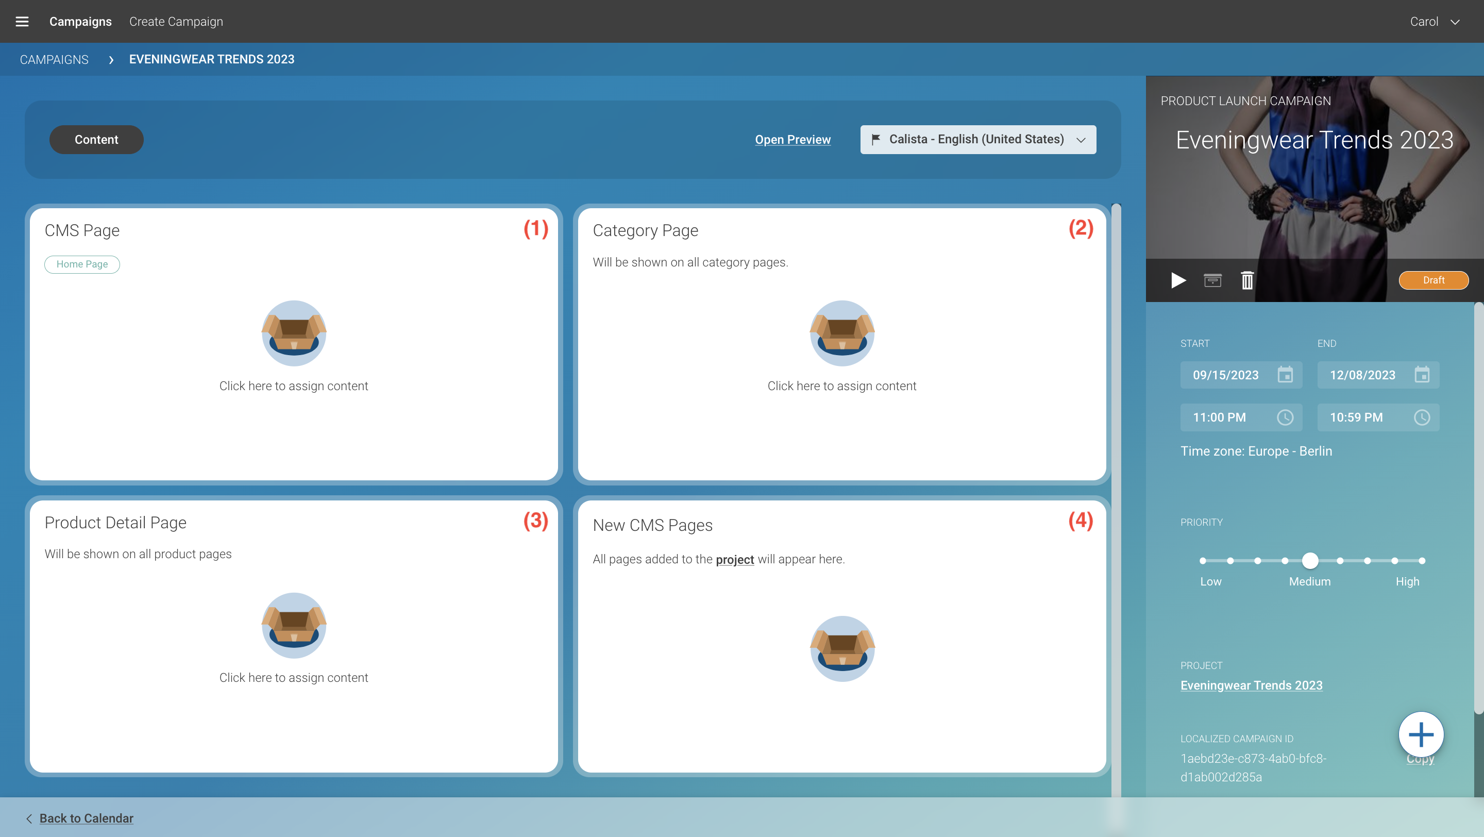Click the start time clock icon

tap(1285, 417)
